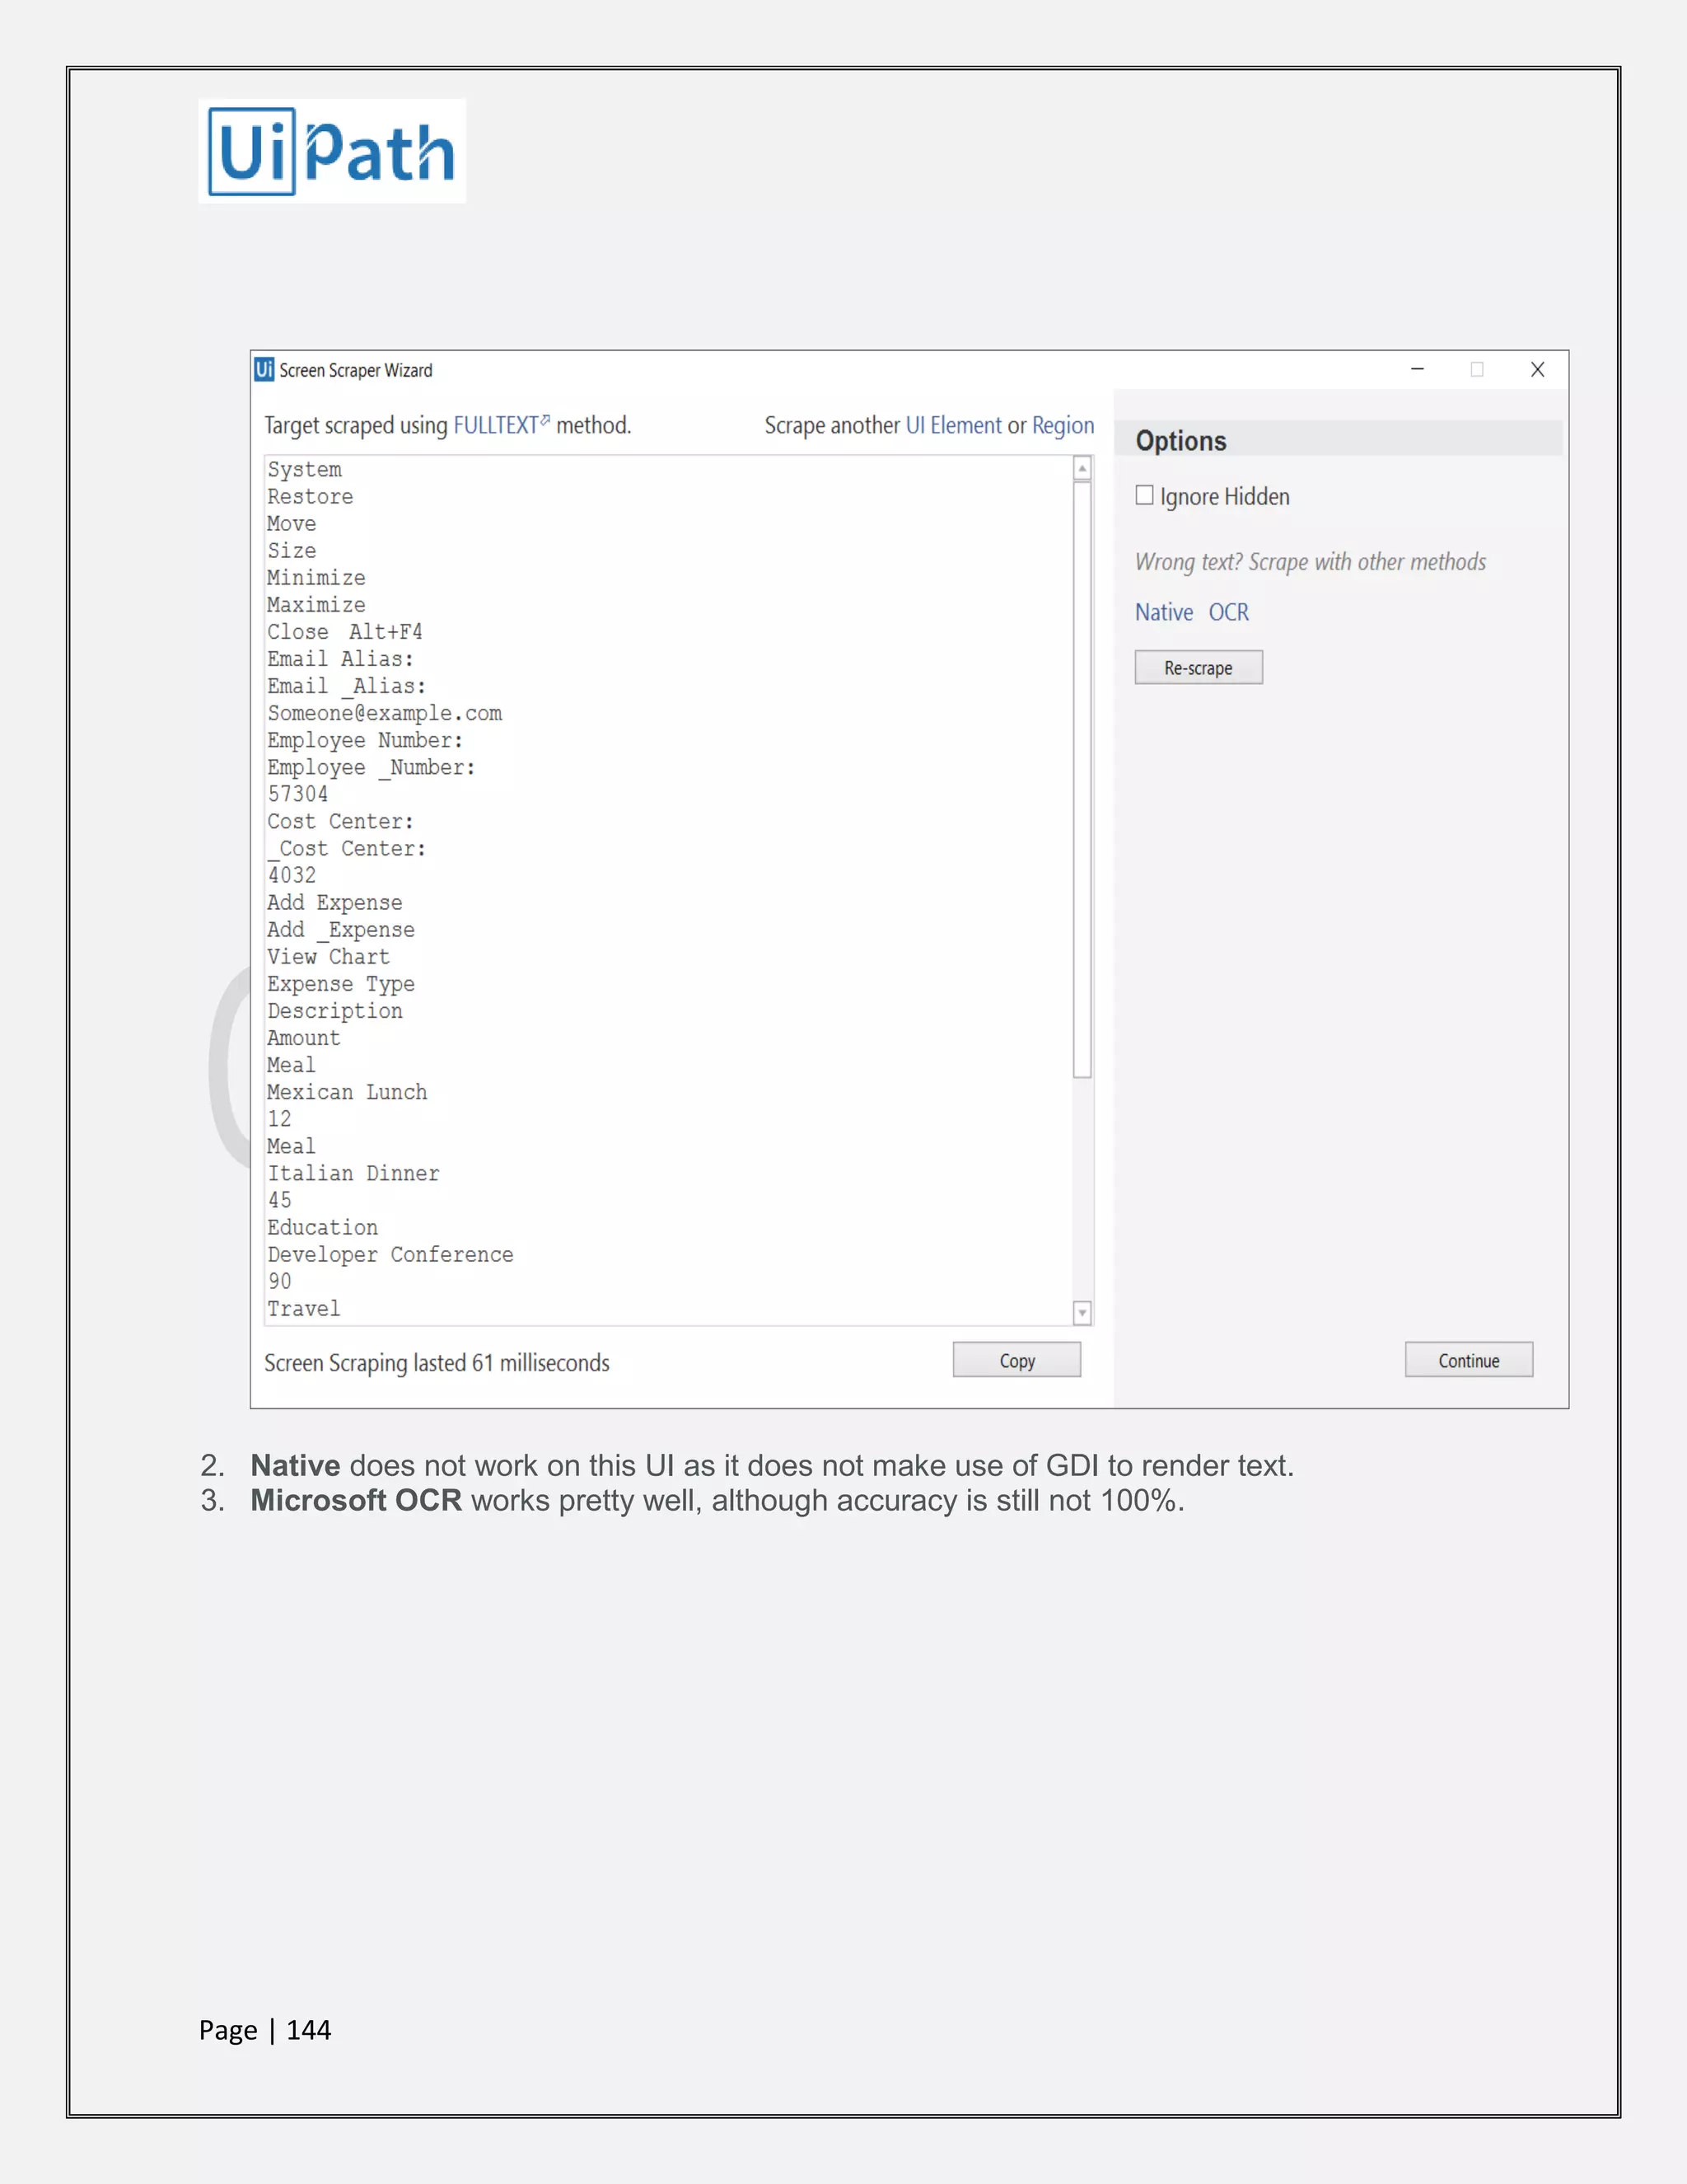Click the Re-scrape button

(1199, 667)
